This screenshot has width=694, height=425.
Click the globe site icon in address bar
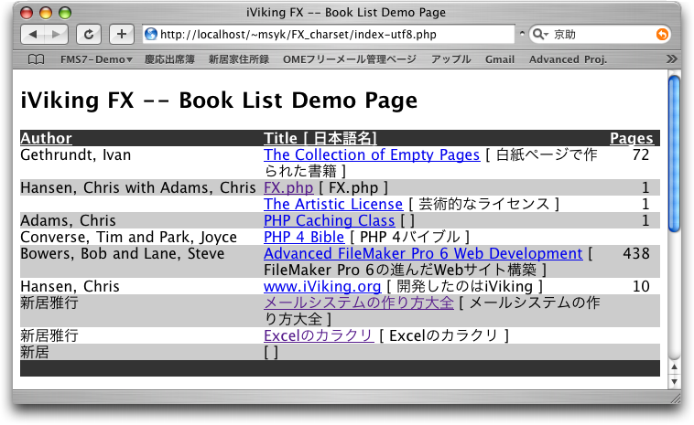coord(151,34)
